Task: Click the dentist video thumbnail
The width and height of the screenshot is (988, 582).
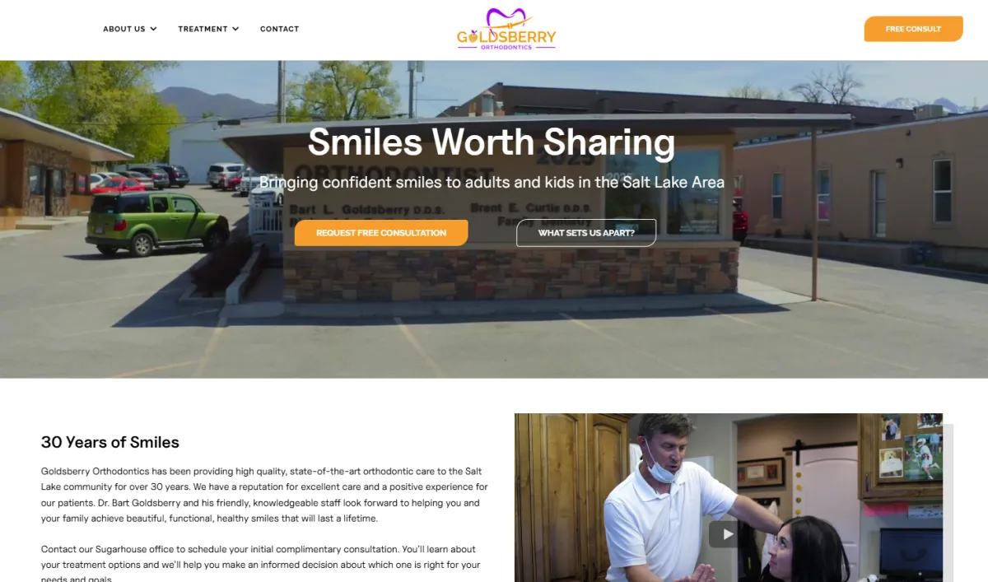Action: click(729, 497)
